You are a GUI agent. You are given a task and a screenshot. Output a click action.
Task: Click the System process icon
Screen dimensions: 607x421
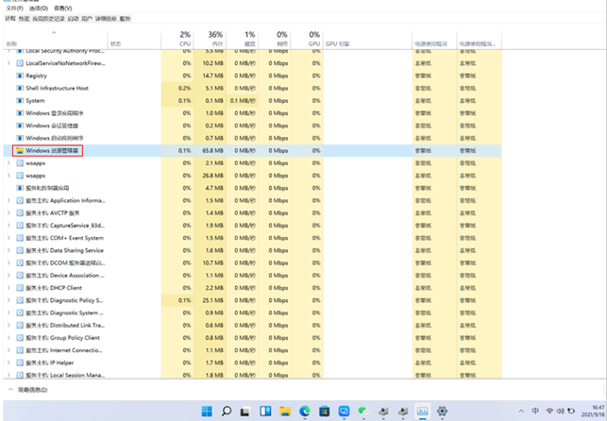click(20, 100)
